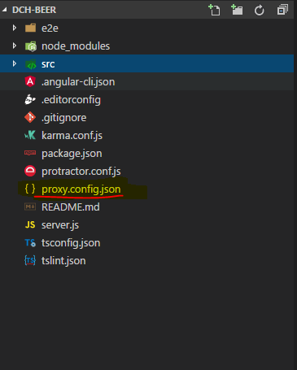The image size is (297, 370).
Task: Refresh the explorer with the refresh icon
Action: (x=260, y=11)
